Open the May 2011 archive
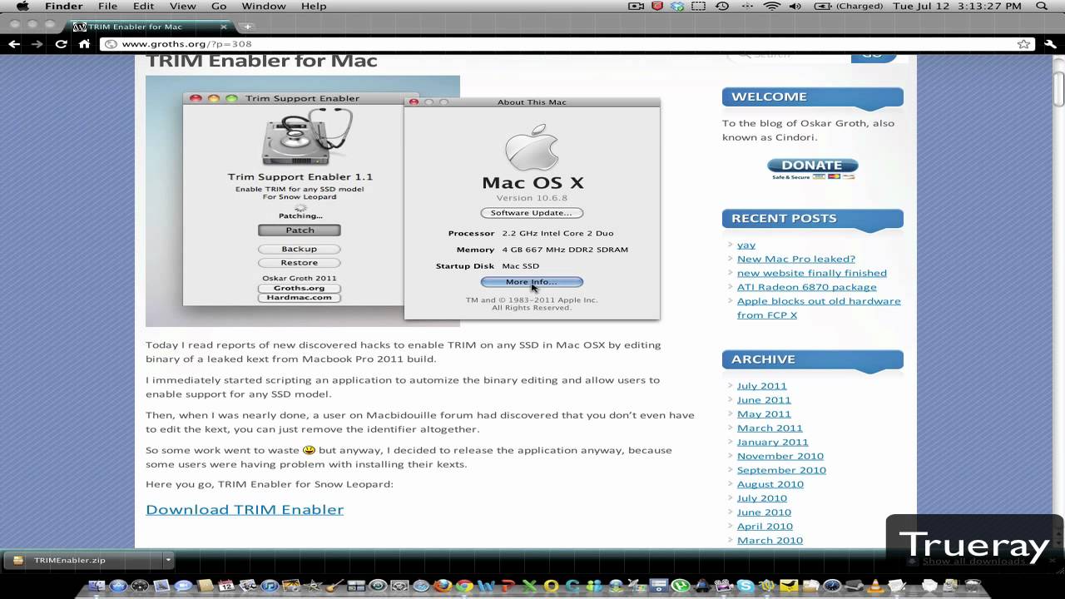The width and height of the screenshot is (1065, 599). pyautogui.click(x=764, y=414)
